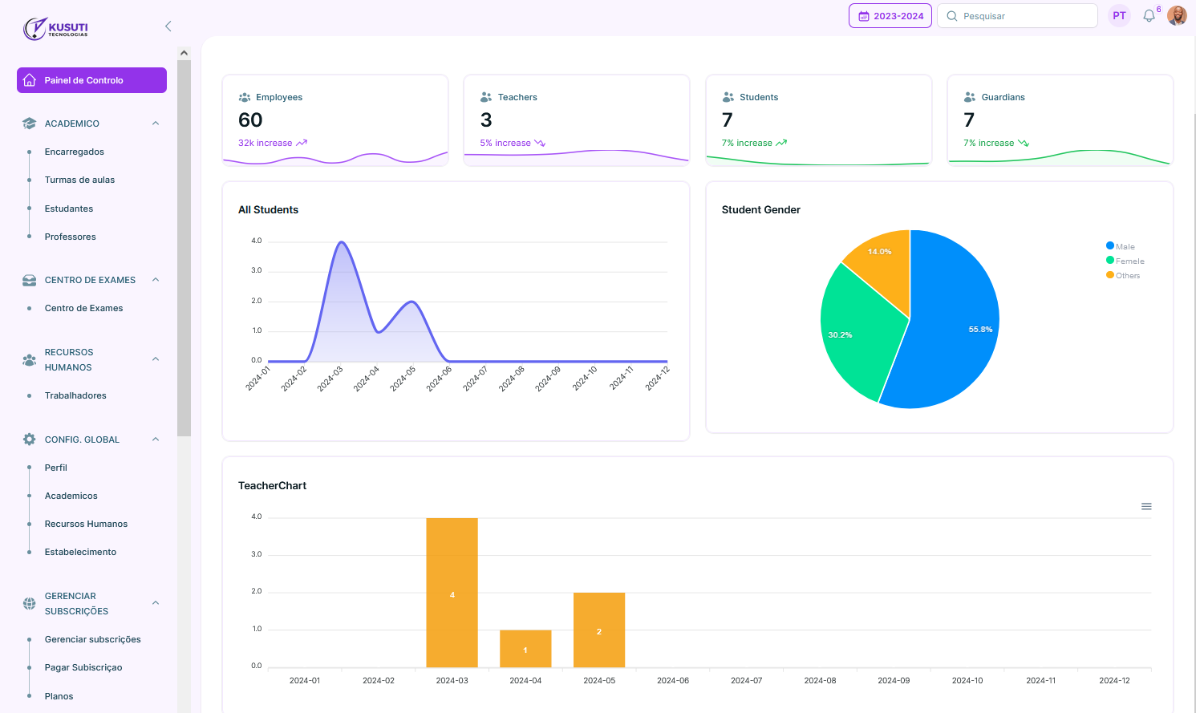Open Estudantes in the sidebar
Image resolution: width=1196 pixels, height=713 pixels.
(x=69, y=209)
